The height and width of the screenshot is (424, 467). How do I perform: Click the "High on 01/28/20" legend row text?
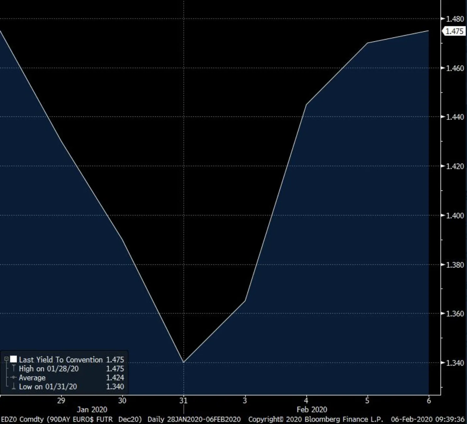(x=49, y=369)
